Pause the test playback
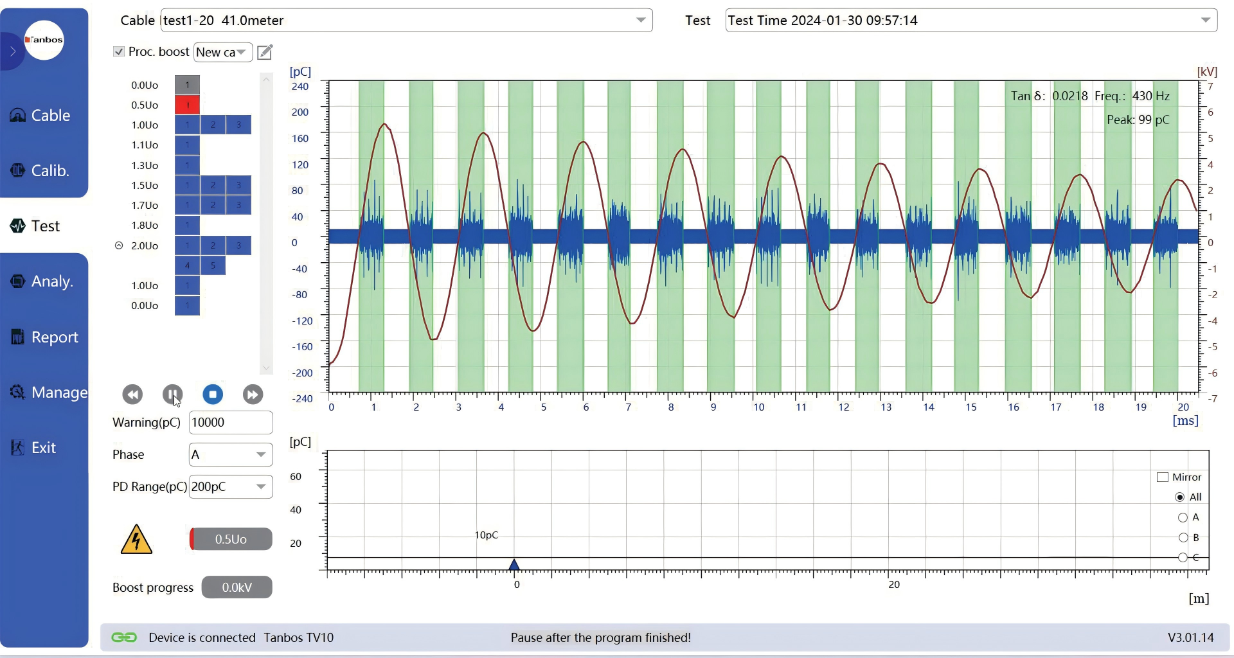The width and height of the screenshot is (1234, 658). [172, 394]
